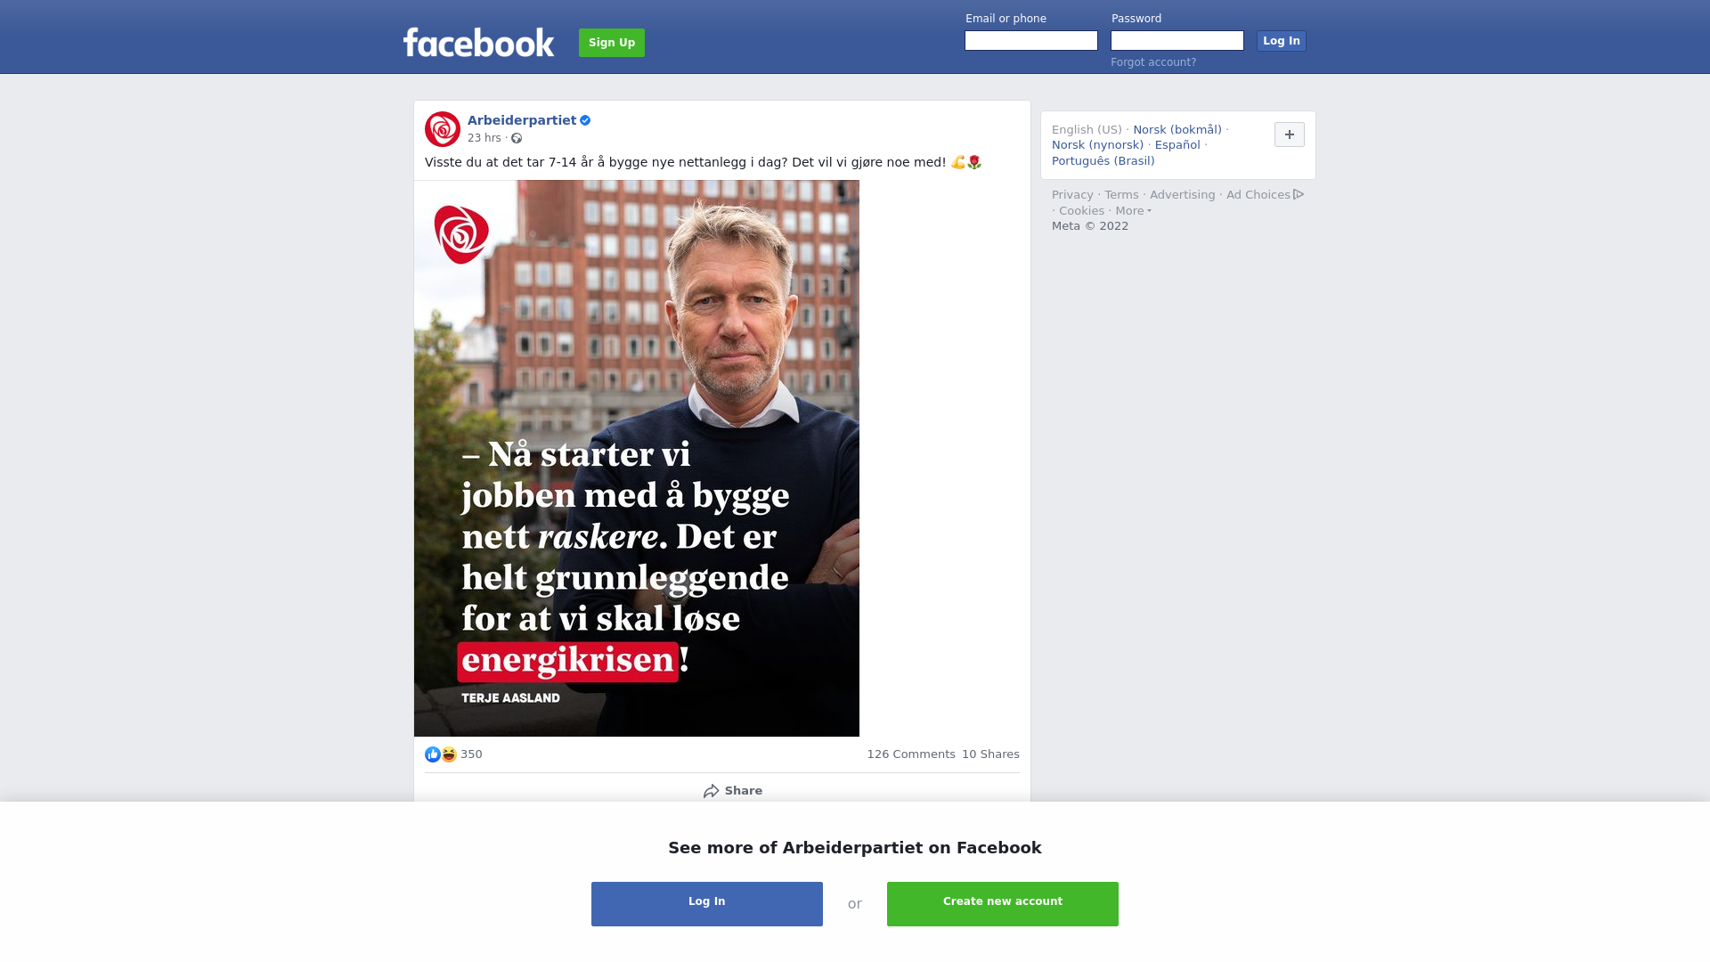Image resolution: width=1710 pixels, height=962 pixels.
Task: Open Arbeiderpartiet's rose profile picture
Action: click(x=443, y=129)
